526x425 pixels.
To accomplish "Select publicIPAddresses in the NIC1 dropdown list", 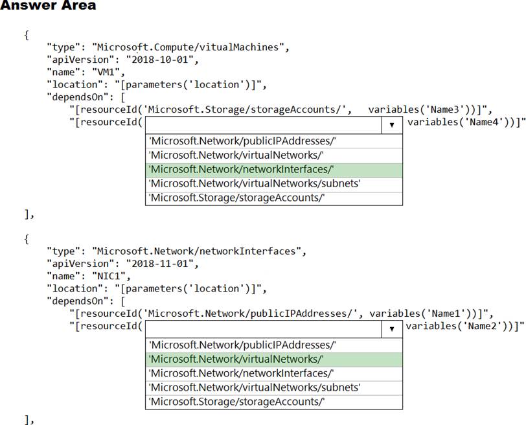I will coord(243,345).
